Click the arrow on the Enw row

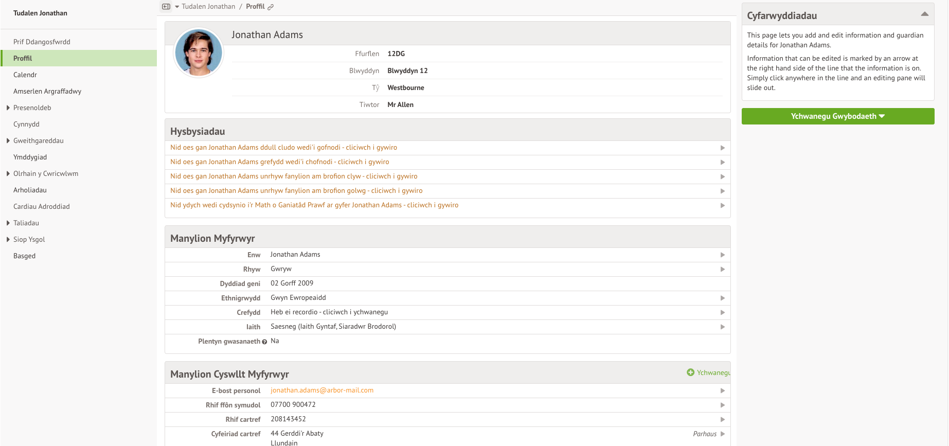click(x=722, y=255)
